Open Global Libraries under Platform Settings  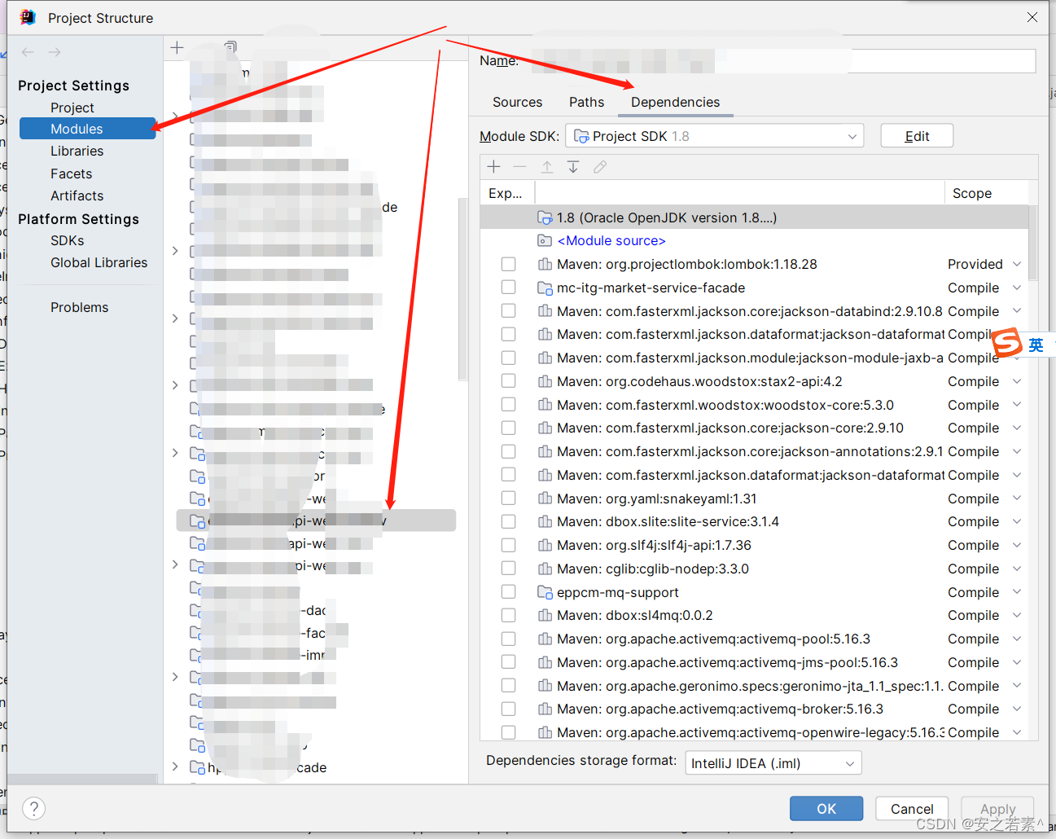click(x=99, y=262)
